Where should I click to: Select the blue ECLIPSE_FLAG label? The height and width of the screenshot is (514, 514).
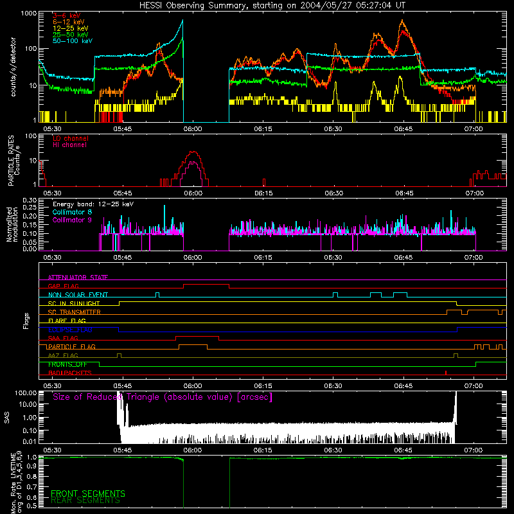click(70, 330)
